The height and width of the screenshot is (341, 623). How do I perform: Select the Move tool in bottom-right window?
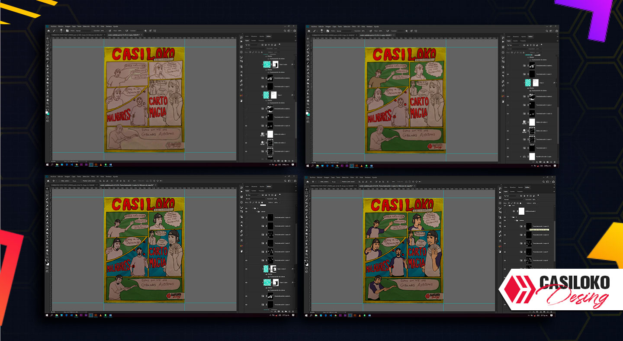(x=306, y=190)
